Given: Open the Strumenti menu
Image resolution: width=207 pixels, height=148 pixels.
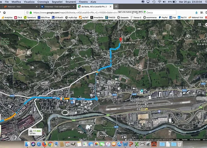Looking at the screenshot, I should tap(71, 2).
